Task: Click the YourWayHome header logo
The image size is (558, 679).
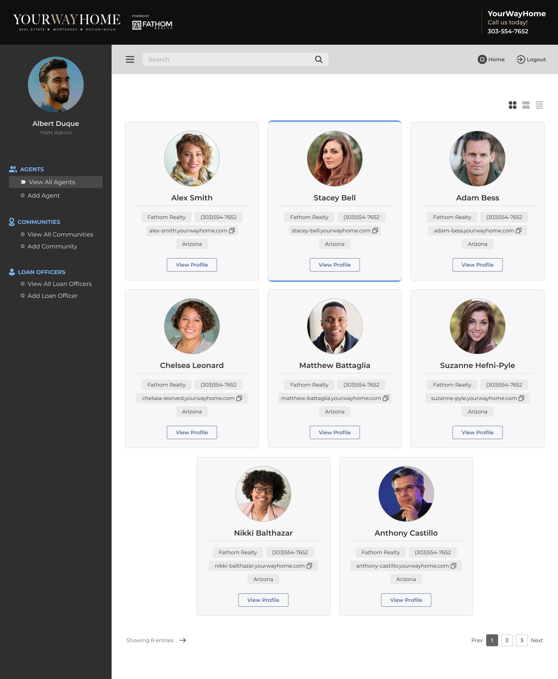Action: pyautogui.click(x=67, y=22)
